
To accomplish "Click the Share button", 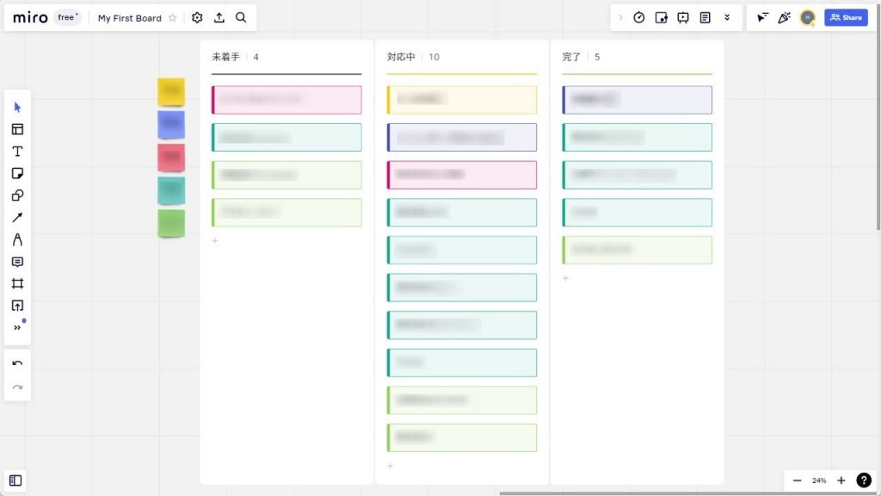I will [847, 17].
